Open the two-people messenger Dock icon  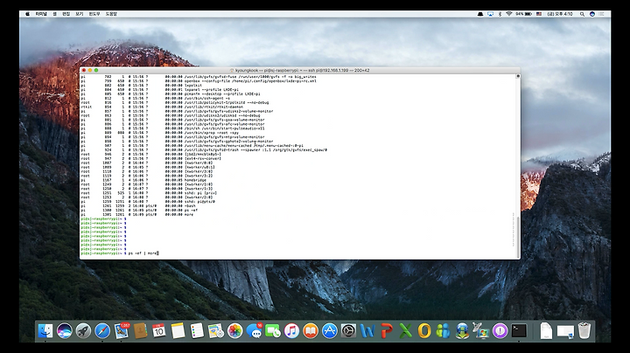[443, 331]
